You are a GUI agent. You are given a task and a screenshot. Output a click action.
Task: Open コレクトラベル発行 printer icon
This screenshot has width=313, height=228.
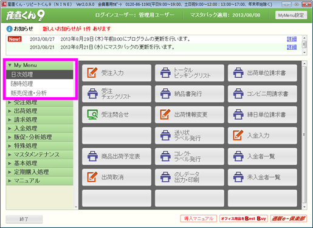(165, 156)
